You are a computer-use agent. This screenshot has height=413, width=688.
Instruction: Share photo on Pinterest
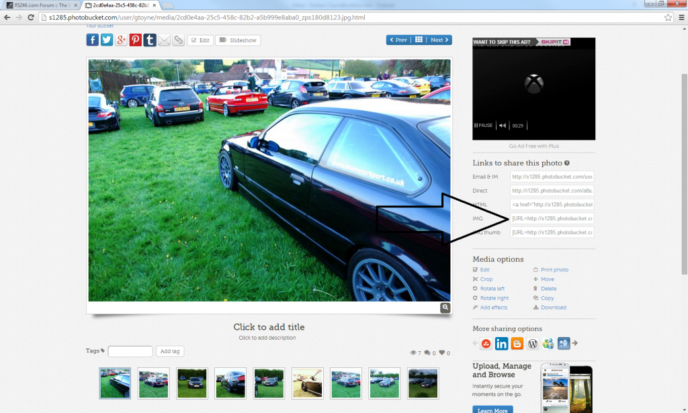135,40
